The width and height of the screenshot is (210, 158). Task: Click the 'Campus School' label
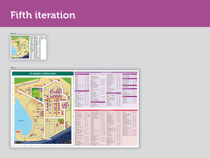(57, 126)
